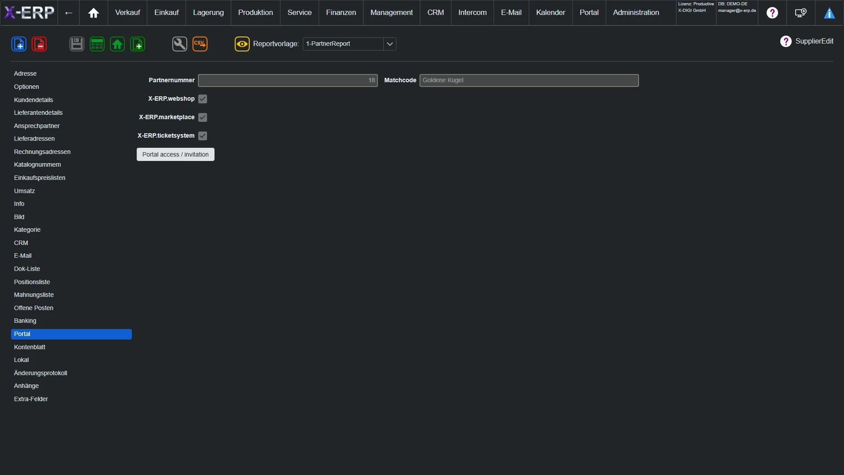Click the green house toolbar icon

tap(117, 44)
